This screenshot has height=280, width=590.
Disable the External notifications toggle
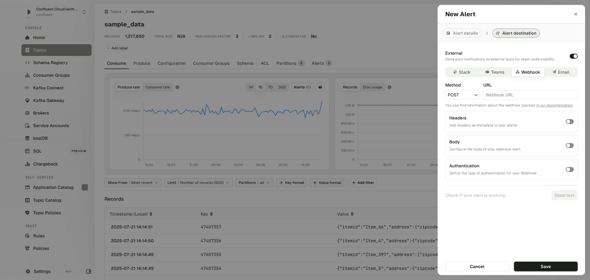pos(573,56)
